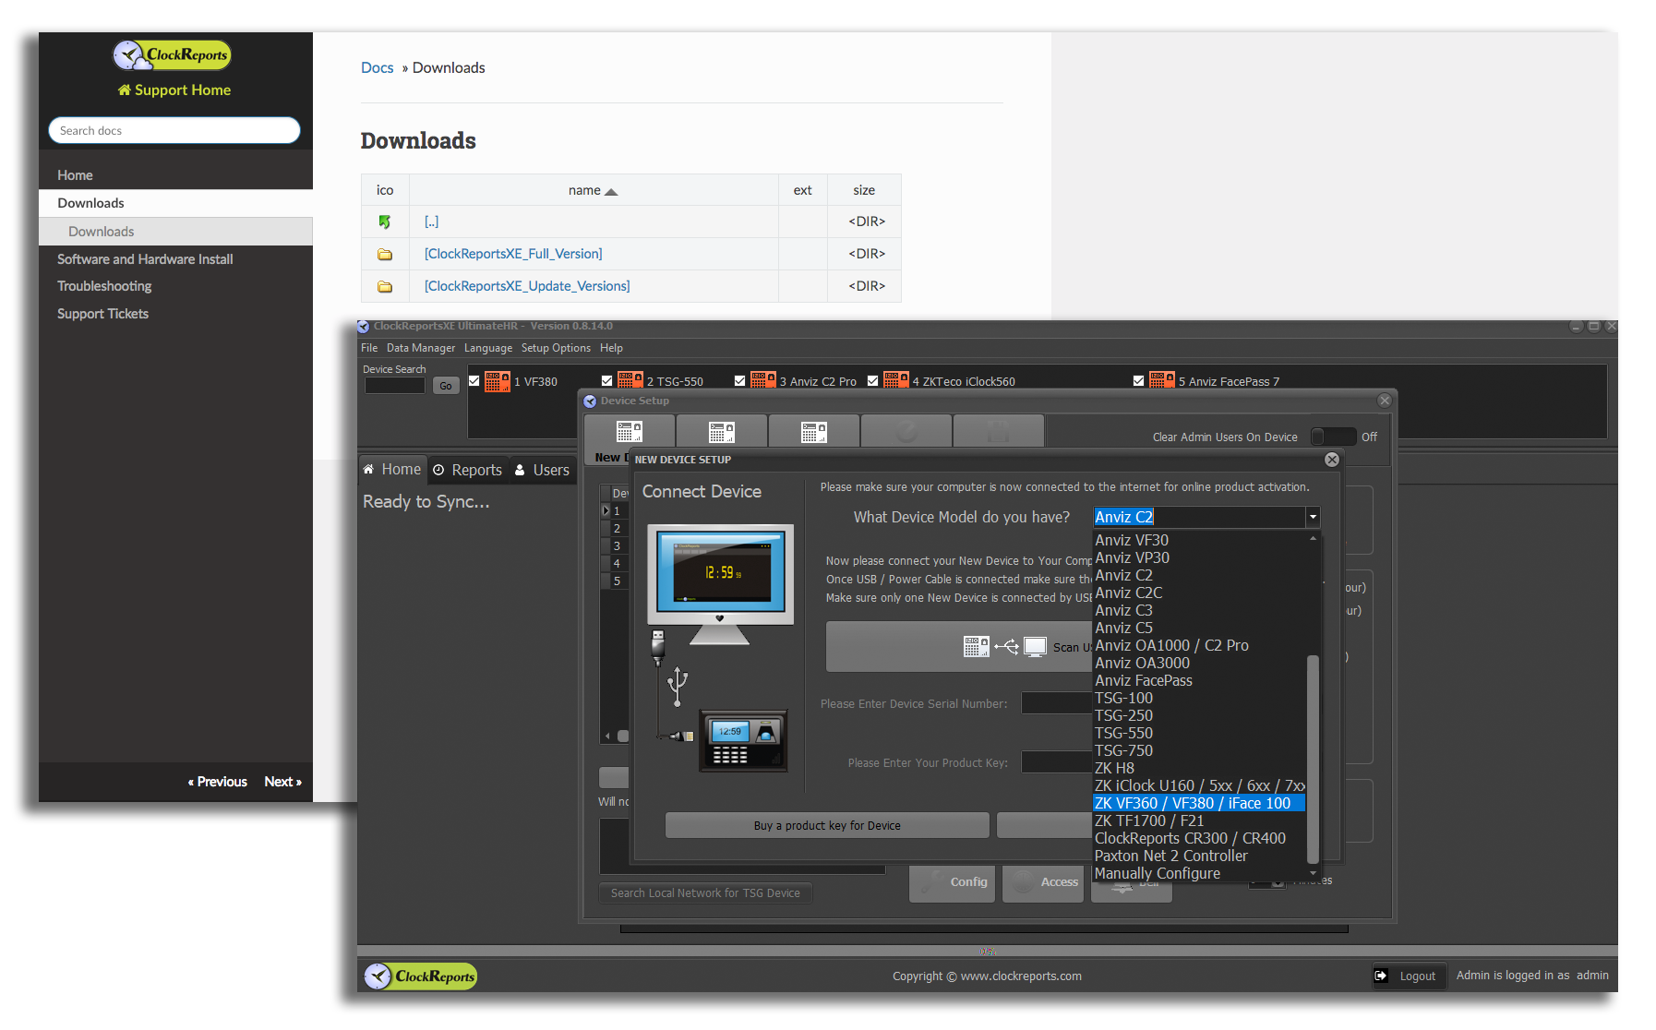Switch to the Reports tab
The height and width of the screenshot is (1030, 1656).
[468, 471]
